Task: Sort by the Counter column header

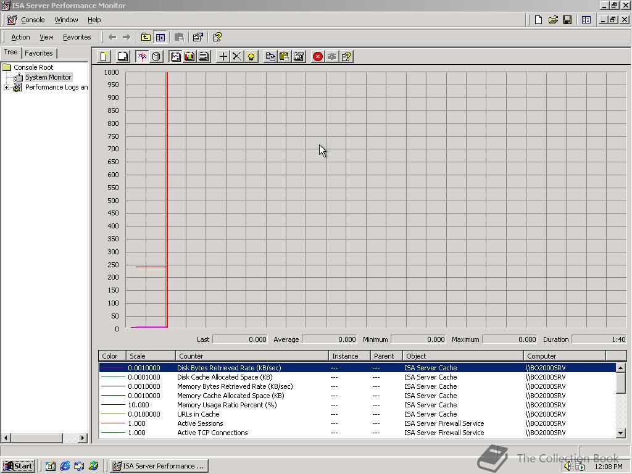Action: pyautogui.click(x=252, y=356)
